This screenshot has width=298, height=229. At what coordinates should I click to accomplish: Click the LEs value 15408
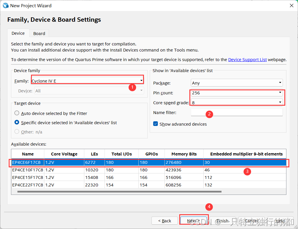click(x=92, y=177)
